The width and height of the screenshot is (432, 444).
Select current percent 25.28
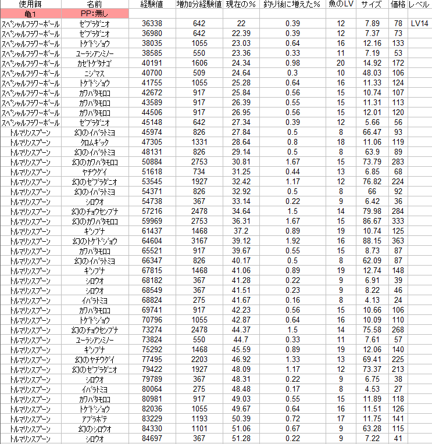point(241,83)
